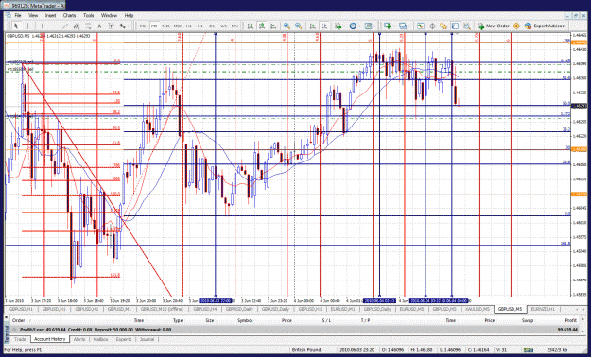Select the vertical line drawing tool
This screenshot has height=357, width=591.
[42, 26]
